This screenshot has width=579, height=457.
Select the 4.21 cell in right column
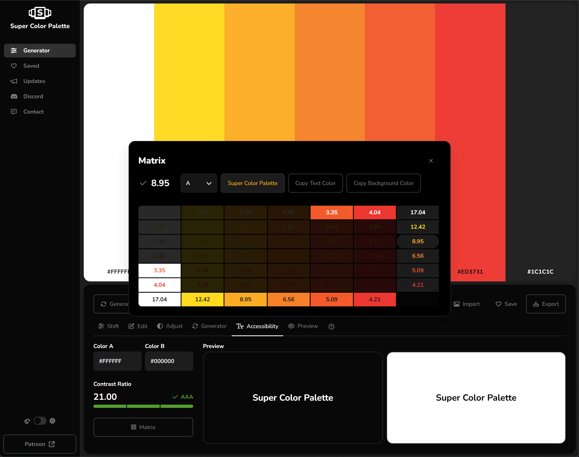(x=418, y=285)
